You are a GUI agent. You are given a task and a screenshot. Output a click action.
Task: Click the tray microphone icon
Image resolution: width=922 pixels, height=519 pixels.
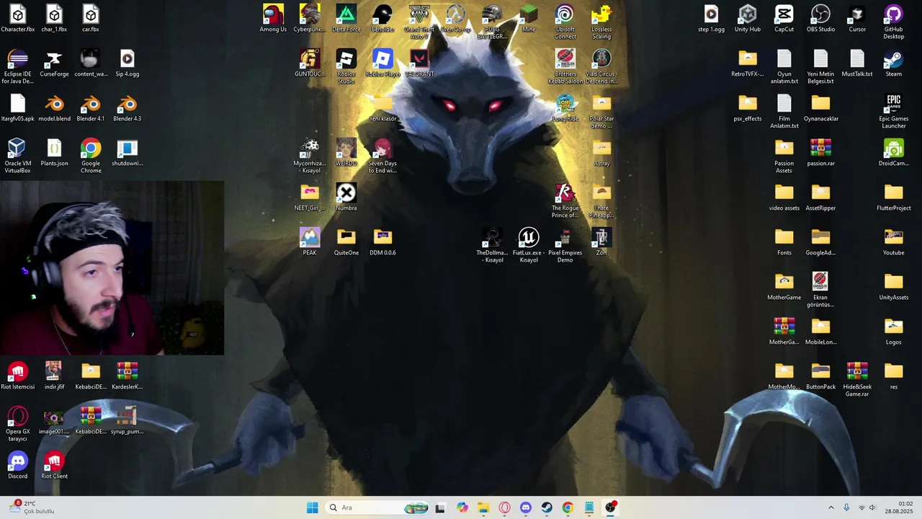[x=846, y=507]
